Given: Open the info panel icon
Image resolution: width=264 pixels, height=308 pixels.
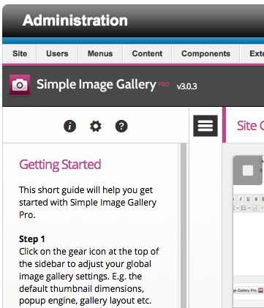Looking at the screenshot, I should (x=69, y=127).
